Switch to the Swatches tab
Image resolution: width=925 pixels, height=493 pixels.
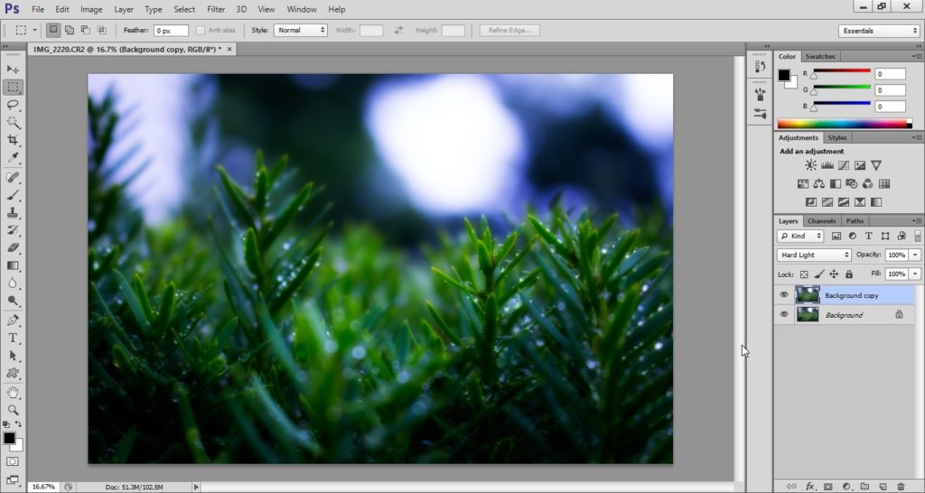pyautogui.click(x=820, y=57)
